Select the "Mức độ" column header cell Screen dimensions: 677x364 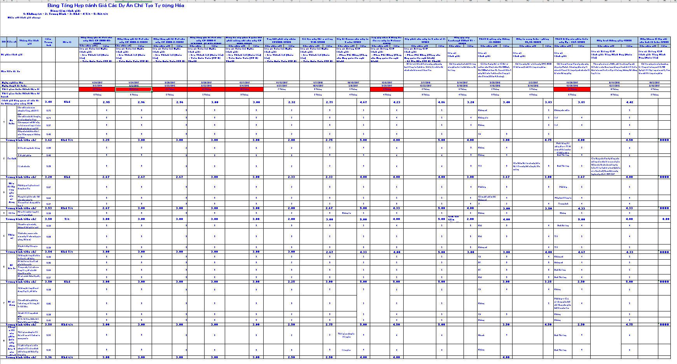point(67,42)
